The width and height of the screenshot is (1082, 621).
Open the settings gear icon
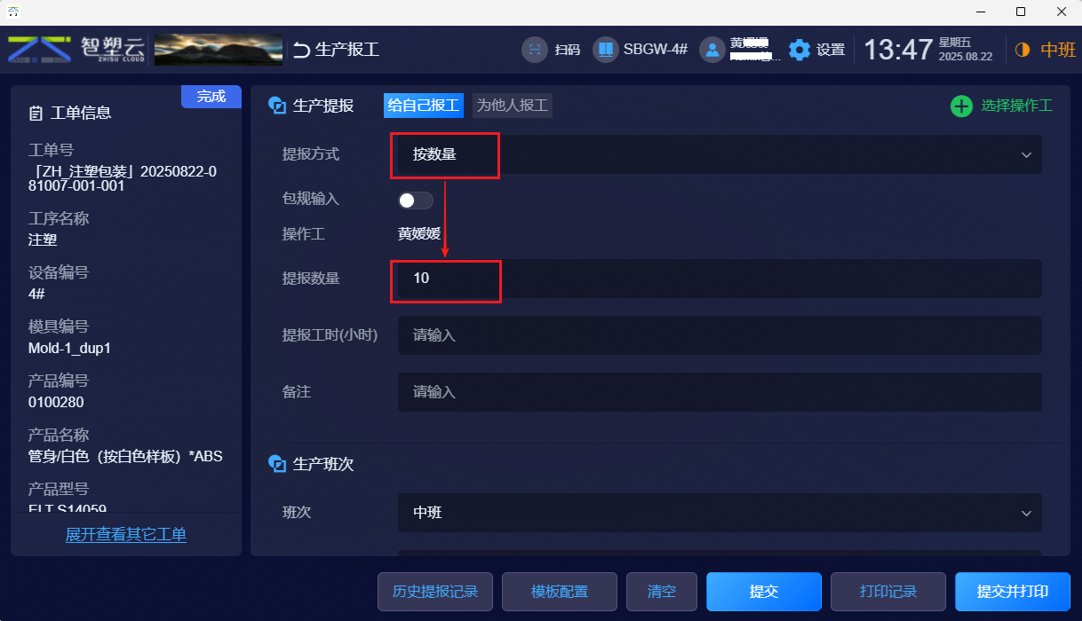800,50
